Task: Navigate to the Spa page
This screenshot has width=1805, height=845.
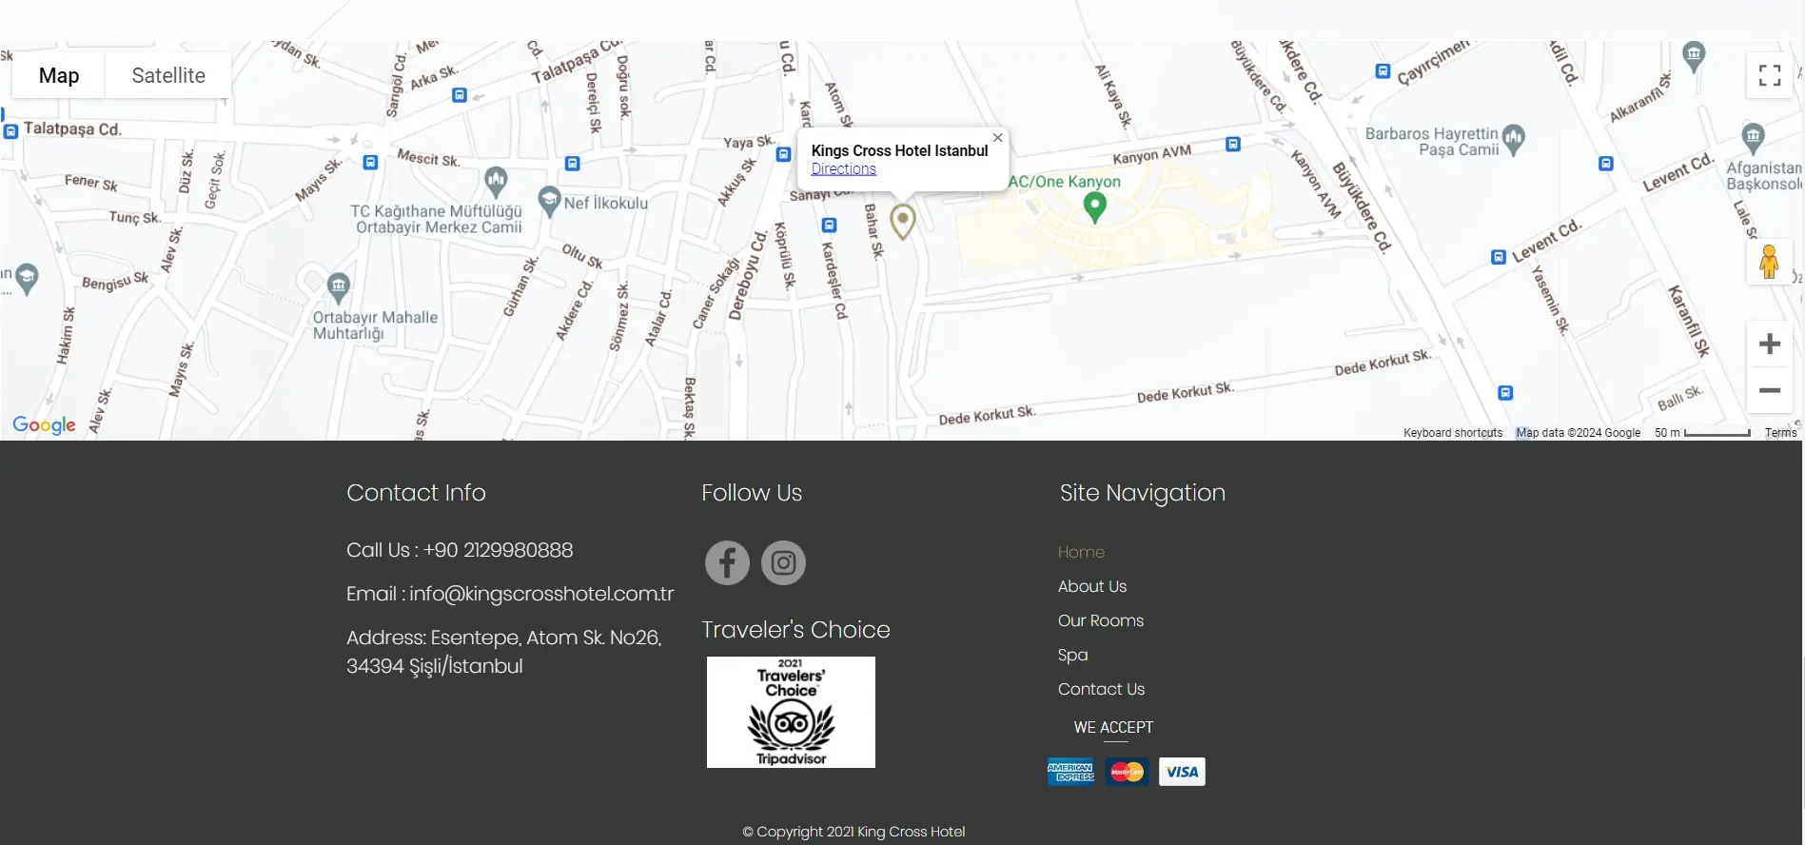Action: tap(1072, 655)
